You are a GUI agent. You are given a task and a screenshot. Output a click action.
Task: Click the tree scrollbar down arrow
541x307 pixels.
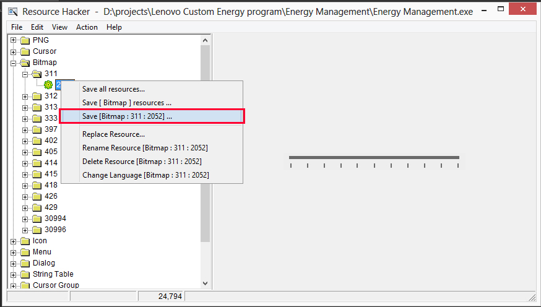206,283
